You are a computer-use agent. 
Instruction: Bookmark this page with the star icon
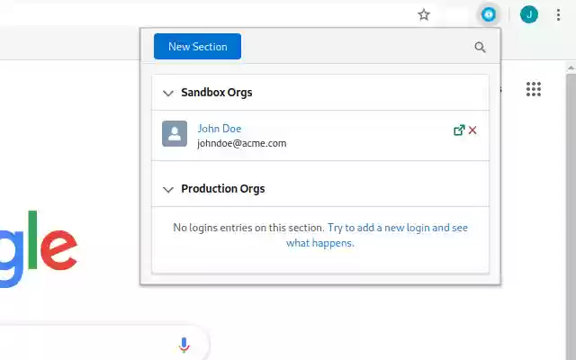click(424, 14)
